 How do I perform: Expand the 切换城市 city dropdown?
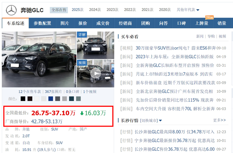point(151,120)
